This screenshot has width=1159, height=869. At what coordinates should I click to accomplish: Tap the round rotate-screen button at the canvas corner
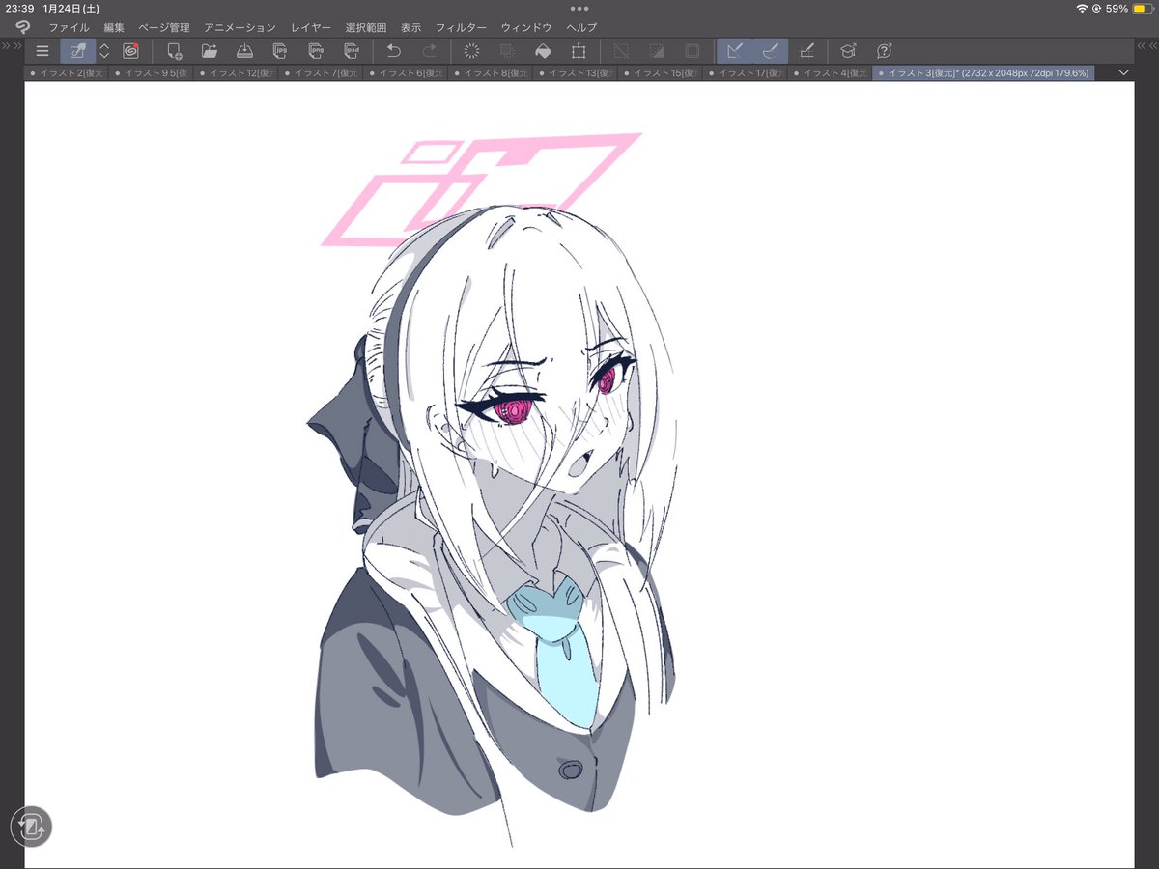click(x=31, y=827)
